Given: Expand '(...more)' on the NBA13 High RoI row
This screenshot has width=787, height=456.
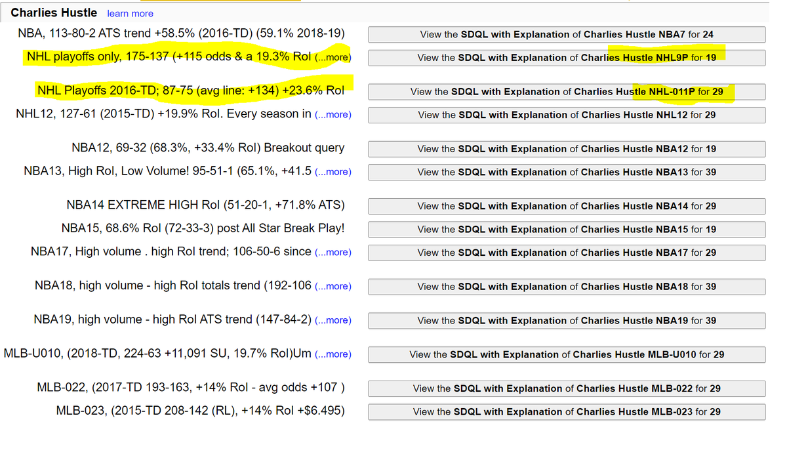Looking at the screenshot, I should tap(333, 172).
